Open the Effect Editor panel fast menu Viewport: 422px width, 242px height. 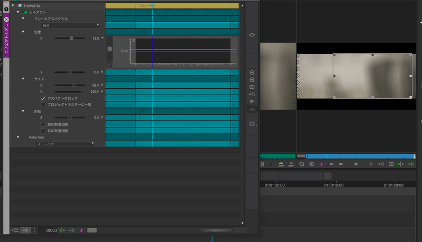point(6,9)
